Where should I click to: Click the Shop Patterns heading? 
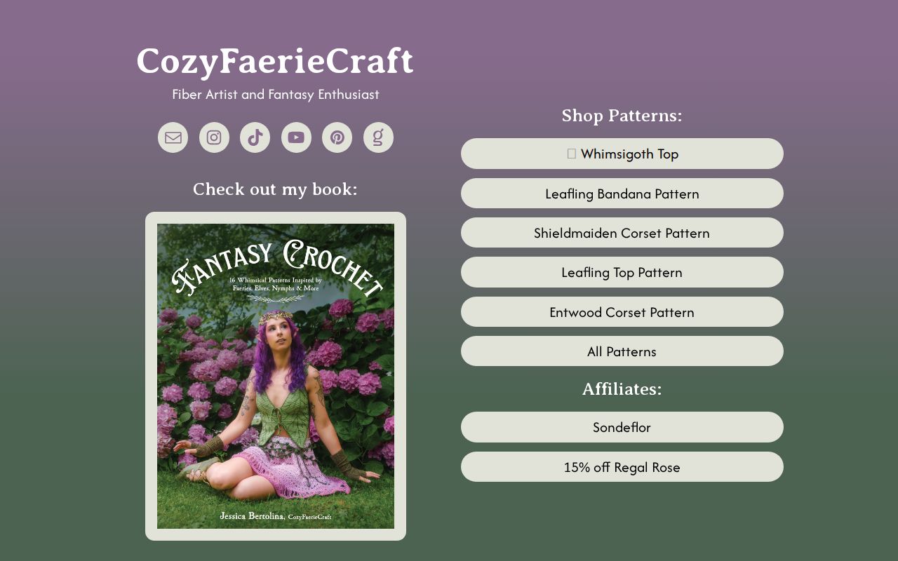click(x=622, y=116)
